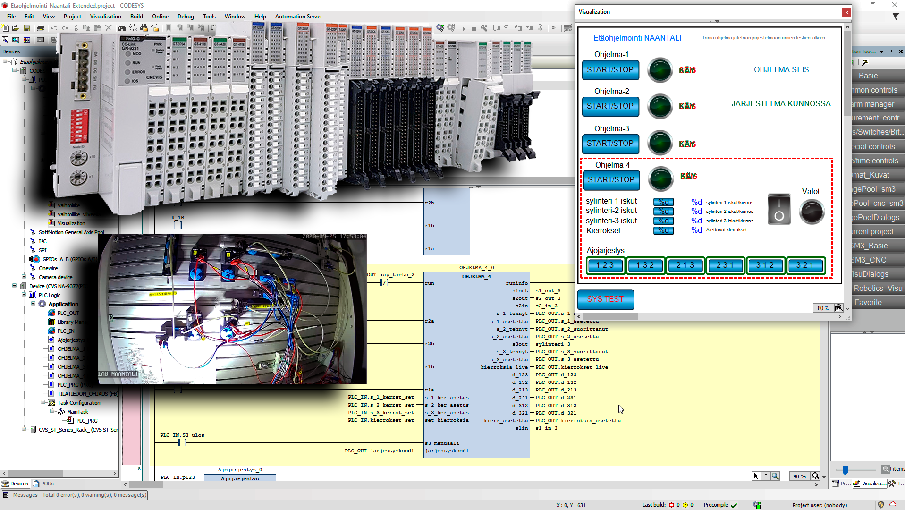Click the arrow pointer tool below the editor
This screenshot has width=905, height=510.
click(x=756, y=476)
